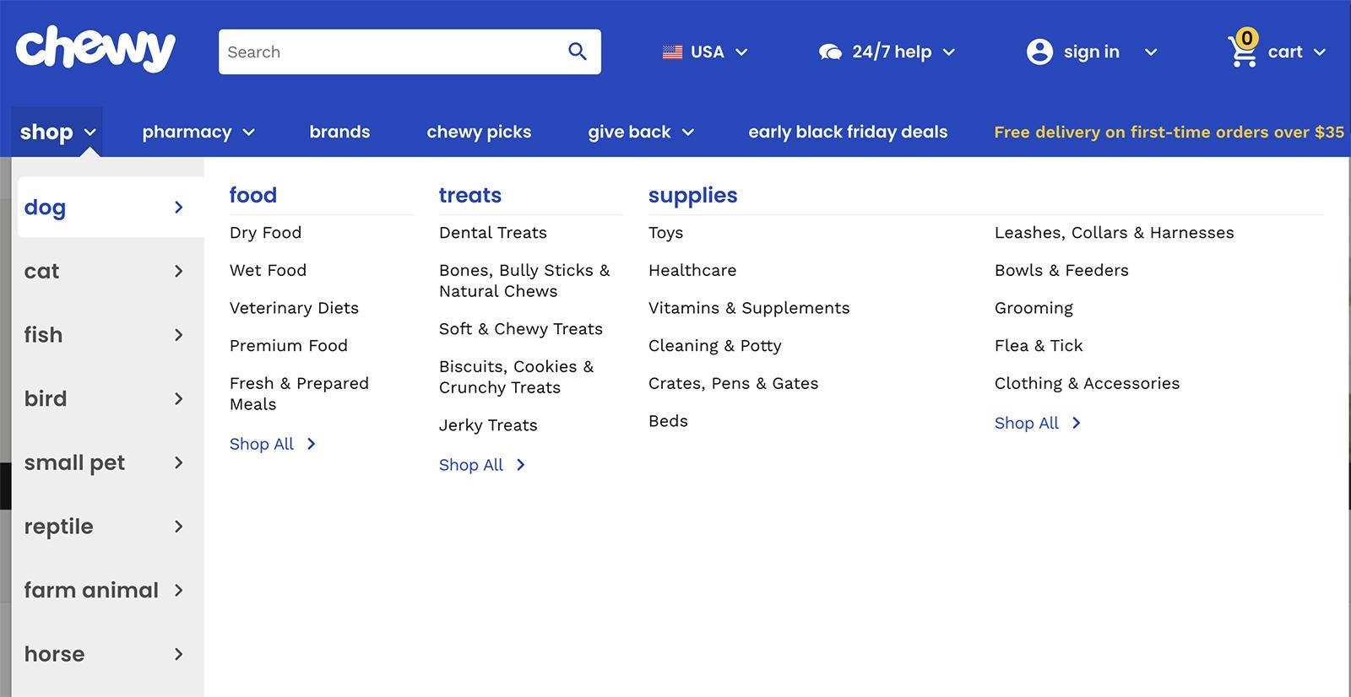Expand the 24/7 help dropdown arrow
Image resolution: width=1351 pixels, height=697 pixels.
coord(949,52)
